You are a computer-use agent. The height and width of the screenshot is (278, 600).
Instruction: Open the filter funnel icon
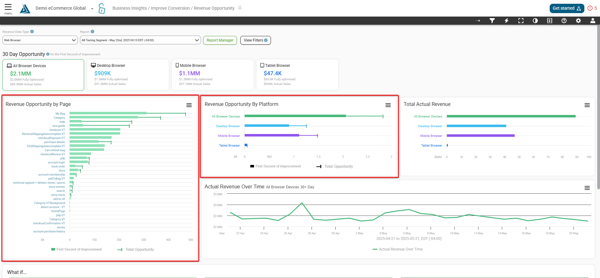pyautogui.click(x=492, y=21)
